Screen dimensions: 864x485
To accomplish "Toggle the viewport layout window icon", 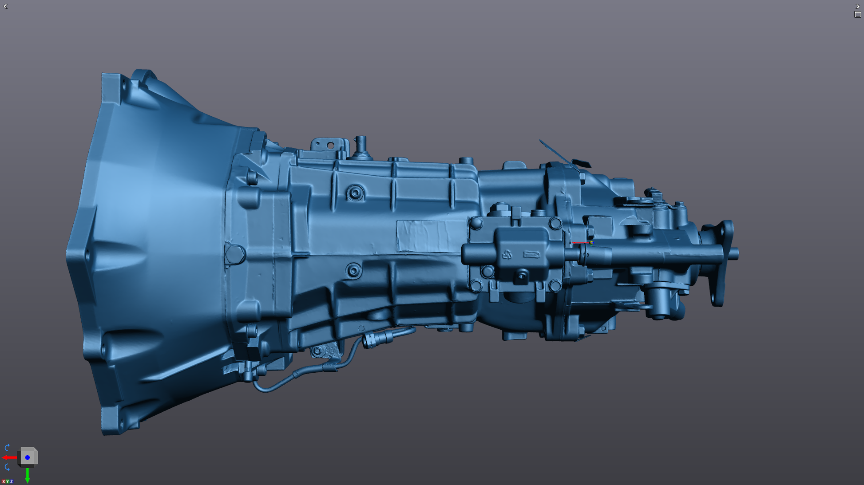I will tap(858, 15).
